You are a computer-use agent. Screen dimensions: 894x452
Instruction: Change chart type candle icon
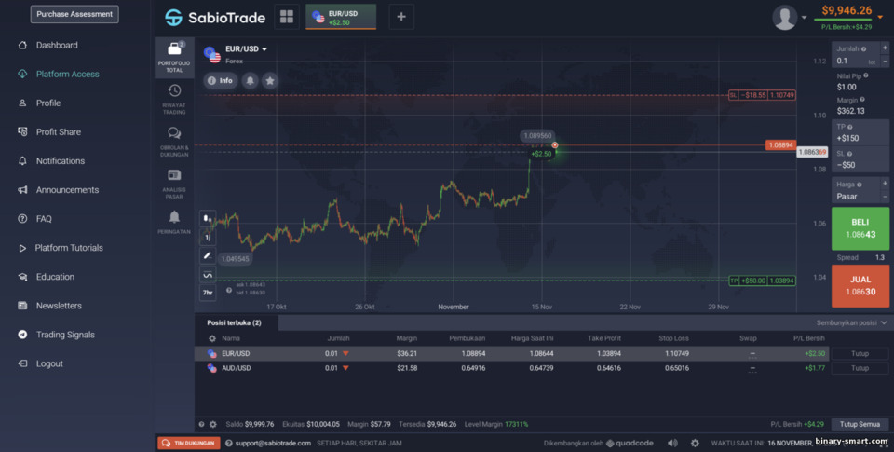pyautogui.click(x=208, y=218)
